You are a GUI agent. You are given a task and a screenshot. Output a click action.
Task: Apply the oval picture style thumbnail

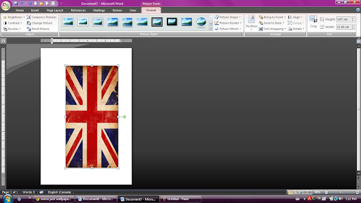[x=201, y=22]
